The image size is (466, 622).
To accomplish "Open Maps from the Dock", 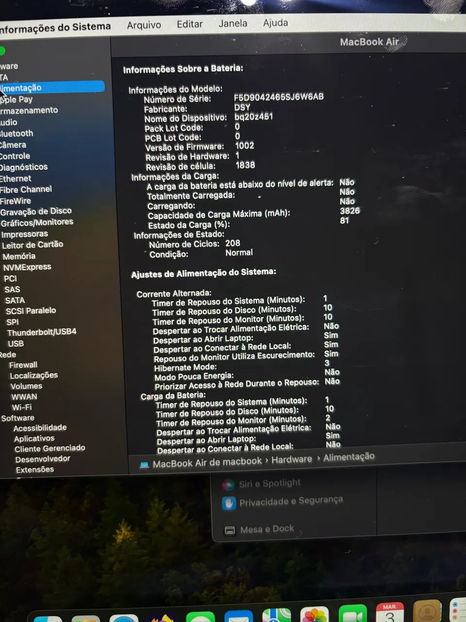I will pyautogui.click(x=277, y=615).
